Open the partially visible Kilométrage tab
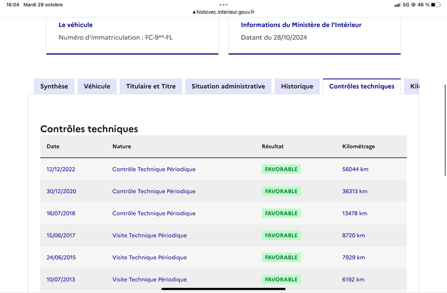Screen dimensions: 447x293 [412, 87]
